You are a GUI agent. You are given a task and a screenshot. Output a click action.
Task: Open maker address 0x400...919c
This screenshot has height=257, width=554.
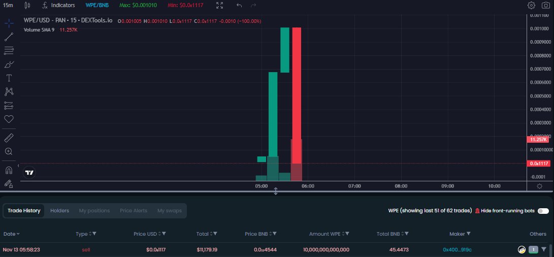coord(457,249)
